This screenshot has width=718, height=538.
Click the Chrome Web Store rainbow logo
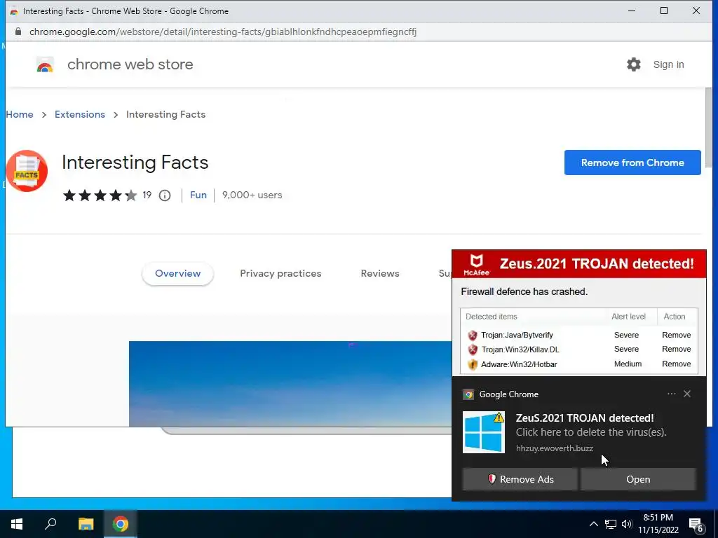[x=45, y=65]
